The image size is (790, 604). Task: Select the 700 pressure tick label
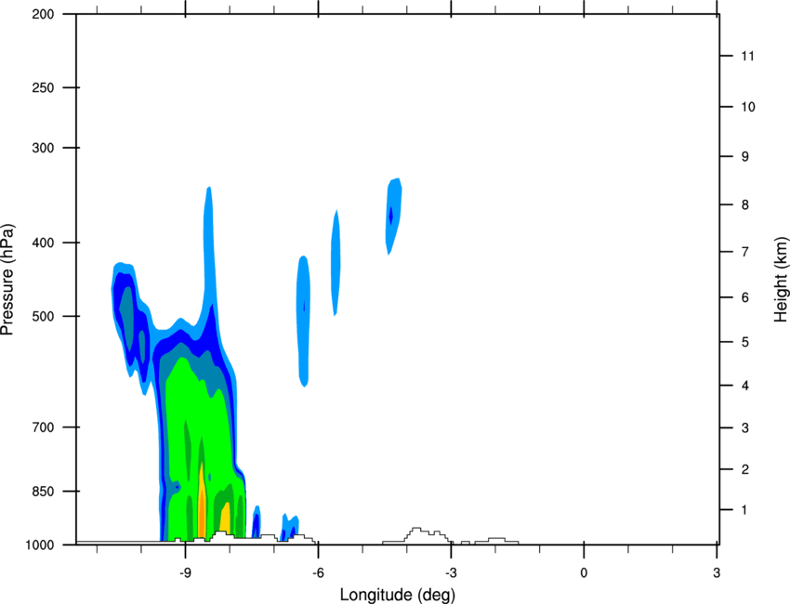tap(43, 427)
